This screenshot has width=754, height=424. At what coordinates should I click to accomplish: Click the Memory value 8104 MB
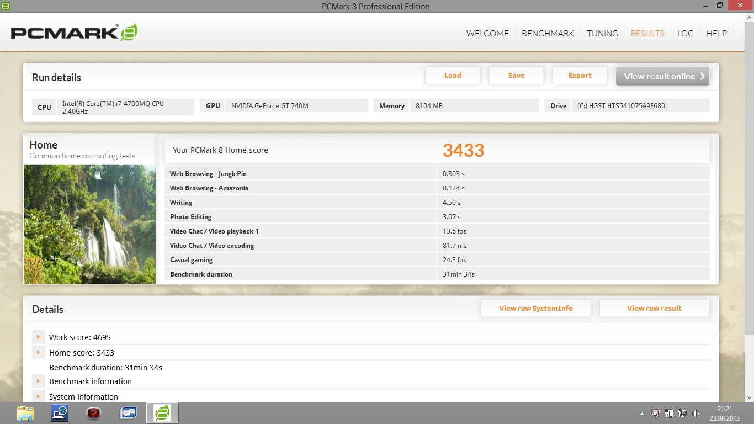[x=474, y=105]
